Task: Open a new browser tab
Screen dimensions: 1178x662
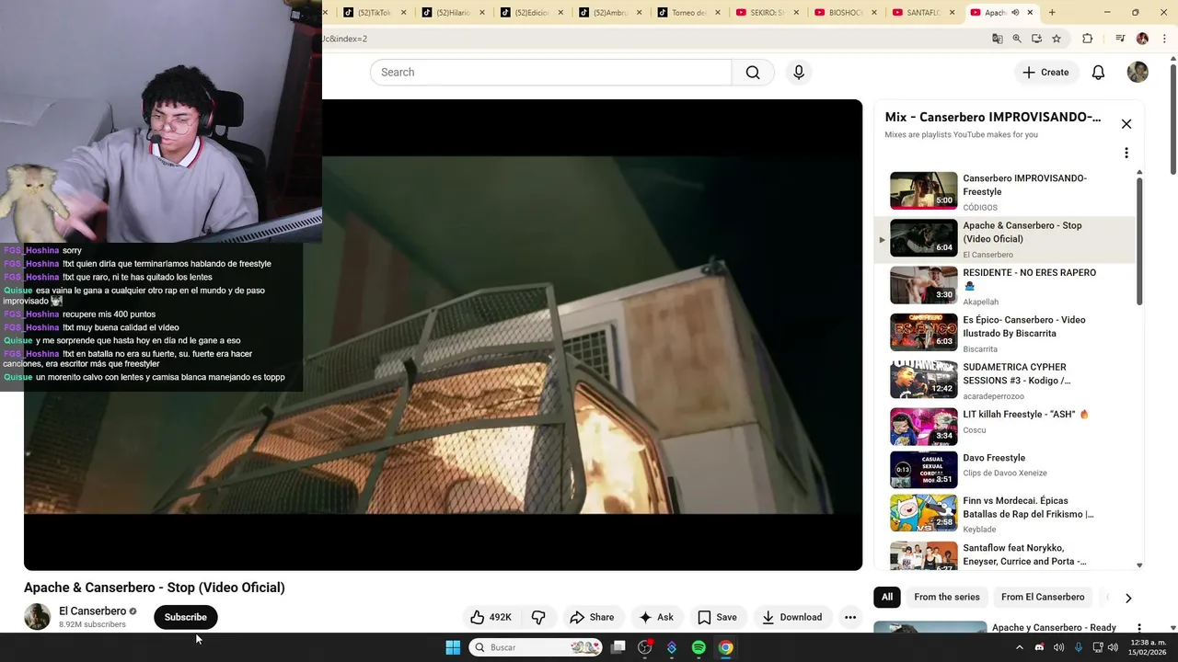Action: (x=1052, y=13)
